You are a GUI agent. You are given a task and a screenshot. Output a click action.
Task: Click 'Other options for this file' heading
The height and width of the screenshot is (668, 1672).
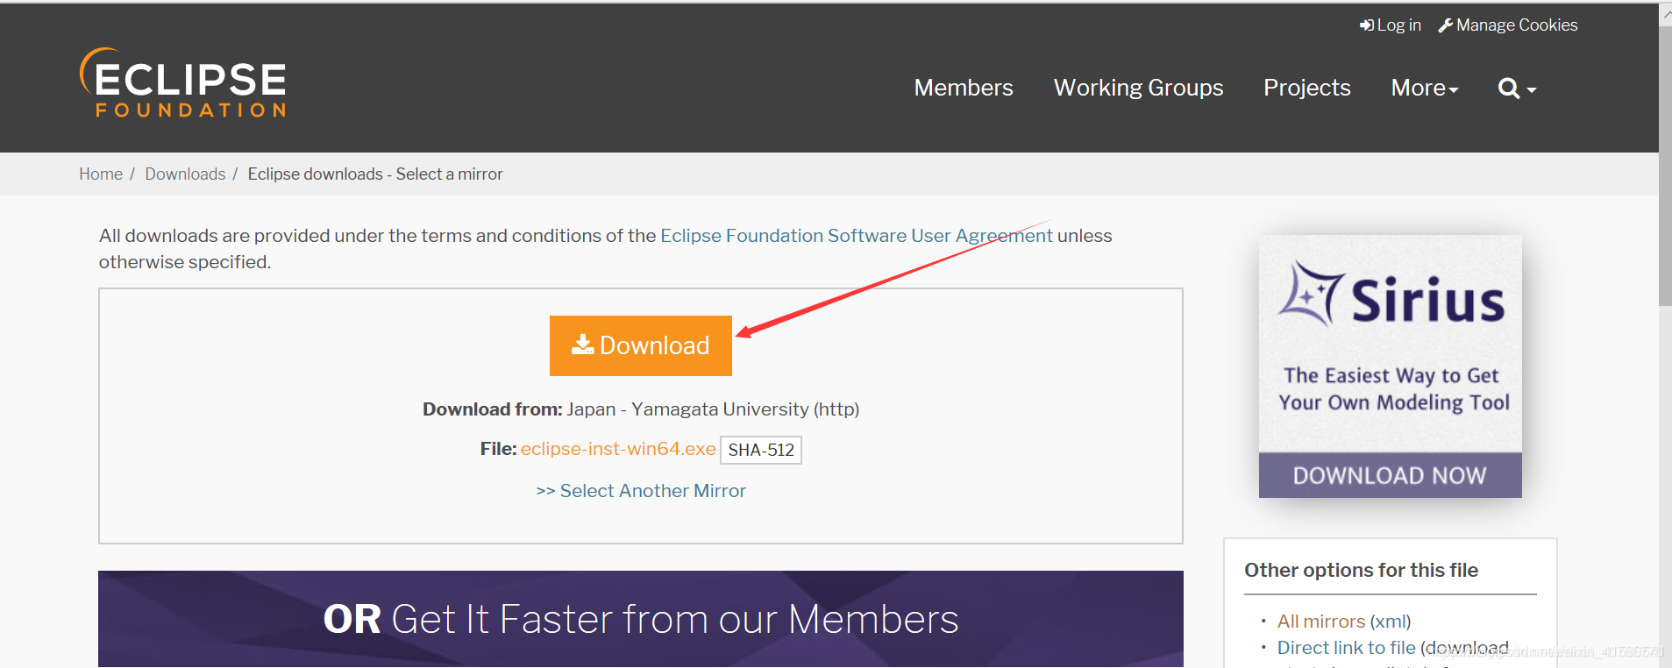(1361, 570)
